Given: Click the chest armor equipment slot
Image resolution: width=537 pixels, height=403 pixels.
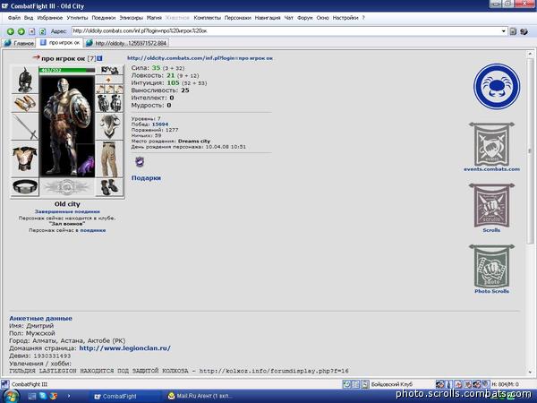Looking at the screenshot, I should point(25,159).
